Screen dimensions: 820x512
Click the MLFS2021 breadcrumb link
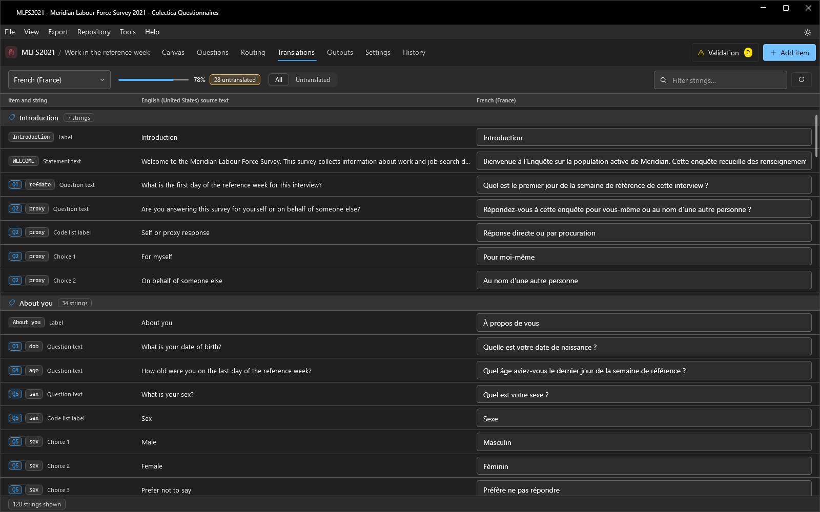pos(38,52)
